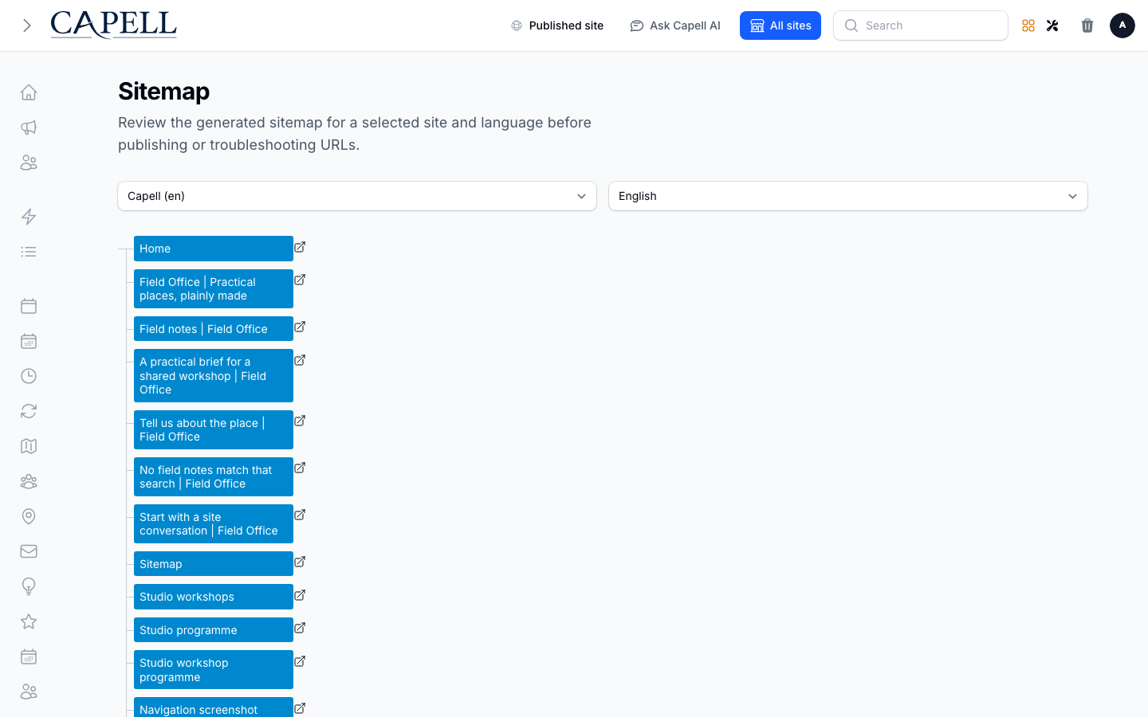Open external link for Tell us about the place

coord(300,421)
